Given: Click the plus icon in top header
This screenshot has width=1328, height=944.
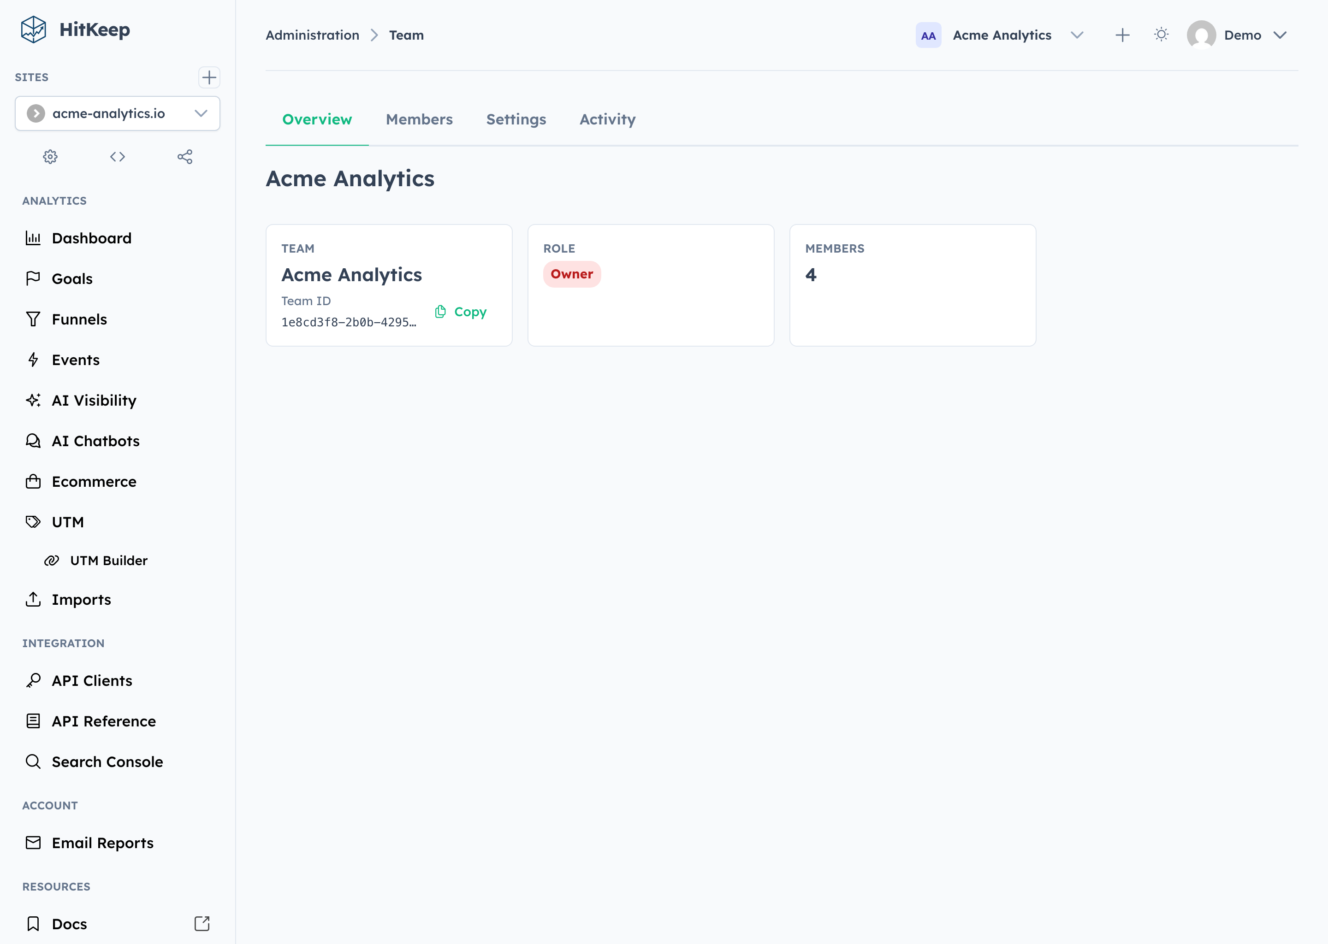Looking at the screenshot, I should pyautogui.click(x=1122, y=35).
